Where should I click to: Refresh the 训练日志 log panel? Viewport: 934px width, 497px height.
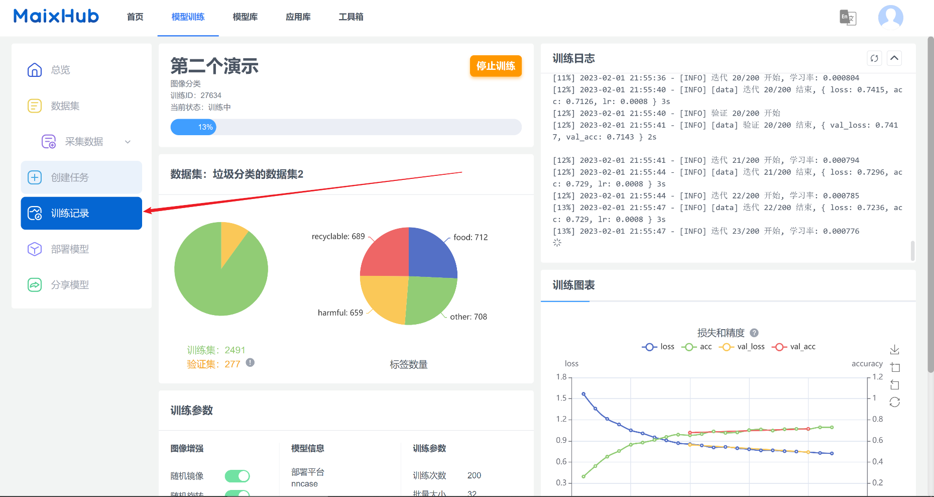pos(874,58)
